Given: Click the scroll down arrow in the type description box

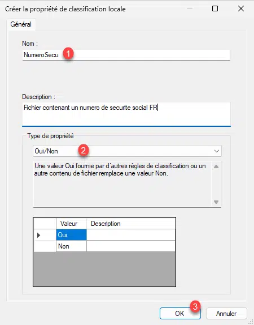Looking at the screenshot, I should click(x=216, y=202).
